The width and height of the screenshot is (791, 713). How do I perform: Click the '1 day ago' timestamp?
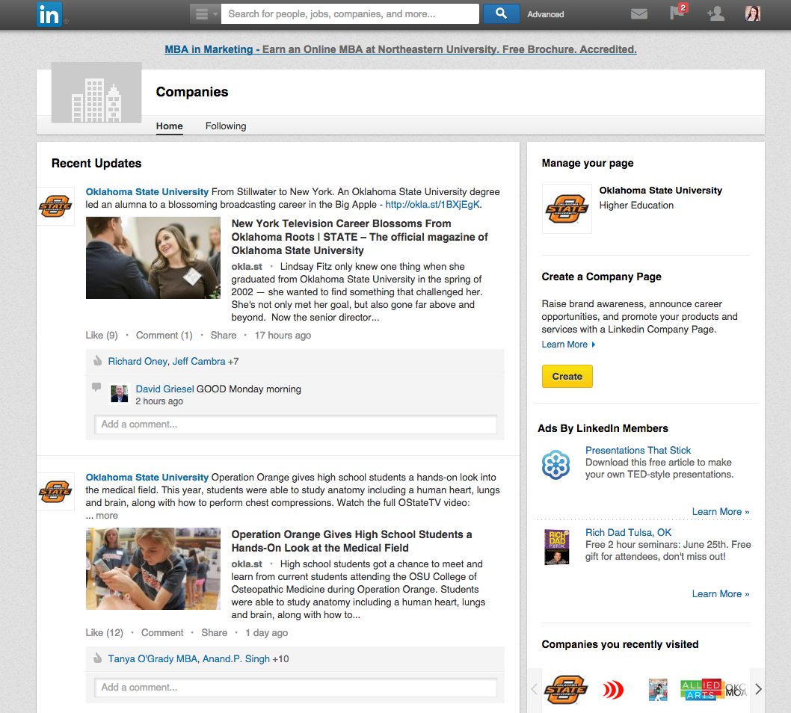click(x=267, y=633)
